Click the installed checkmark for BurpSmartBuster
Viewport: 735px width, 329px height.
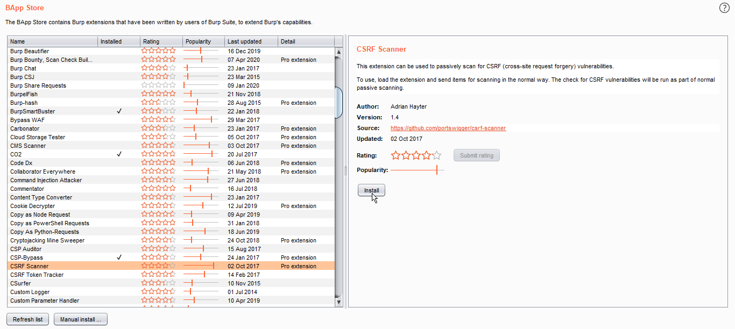tap(119, 111)
